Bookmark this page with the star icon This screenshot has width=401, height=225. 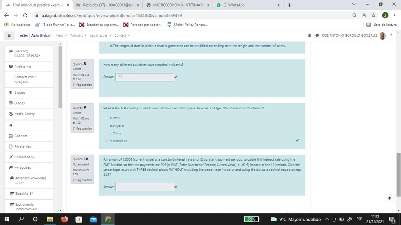(374, 15)
